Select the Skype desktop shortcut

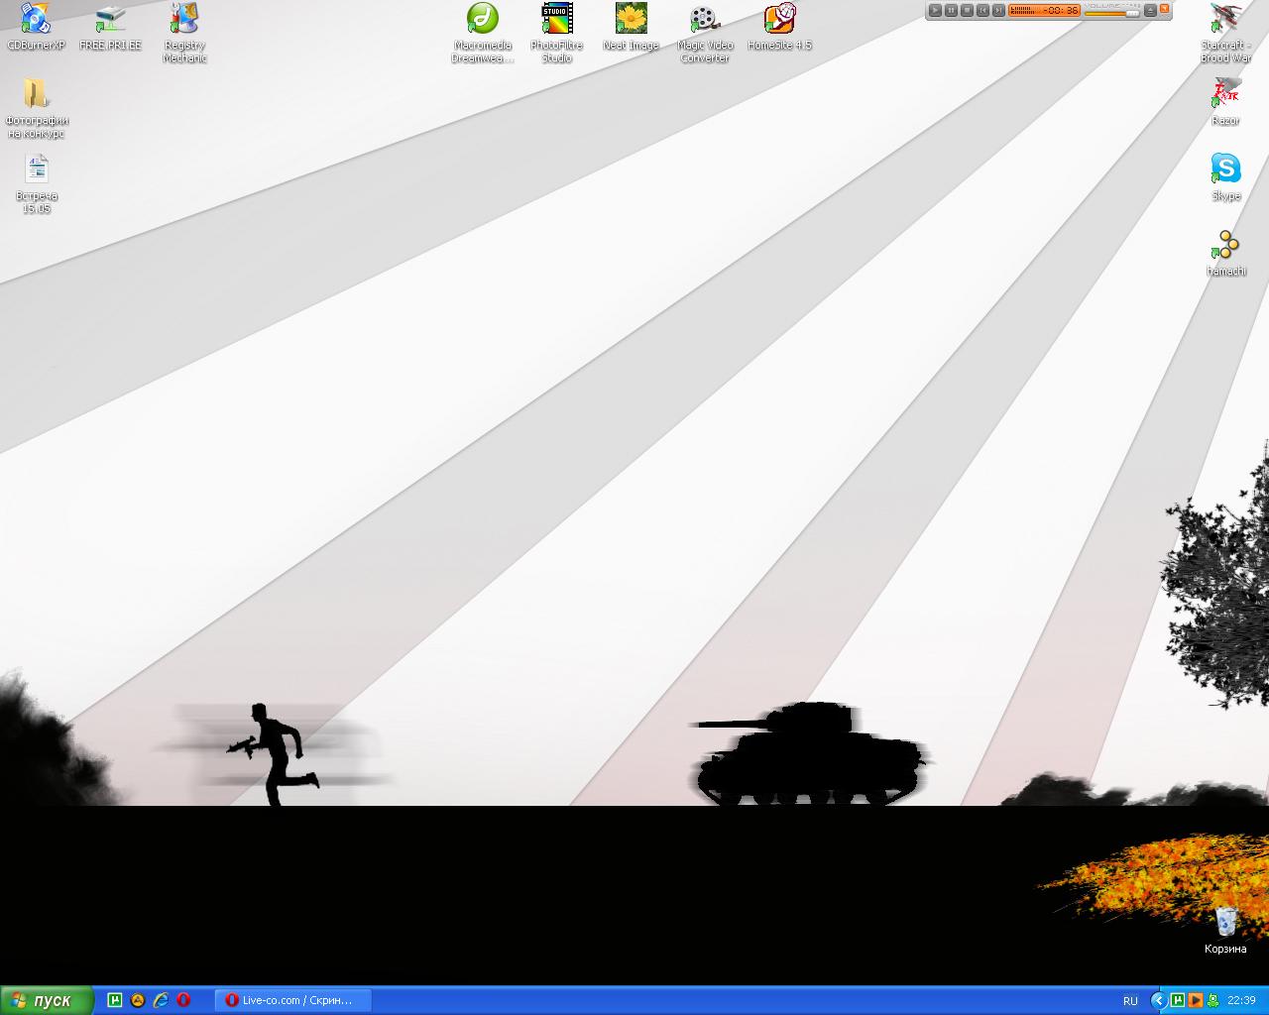point(1225,169)
